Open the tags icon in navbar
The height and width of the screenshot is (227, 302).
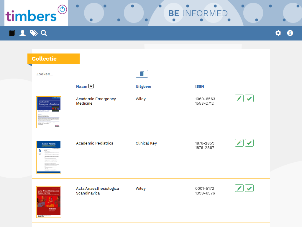click(34, 33)
